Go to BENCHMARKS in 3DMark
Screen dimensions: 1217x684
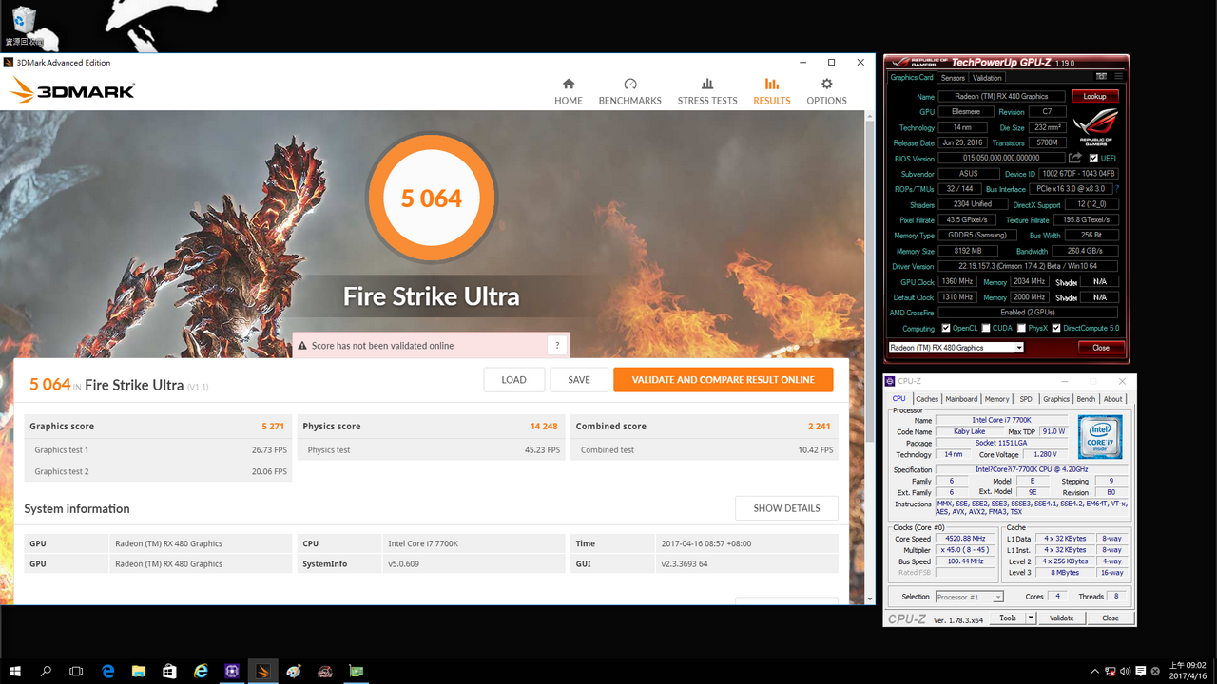629,91
